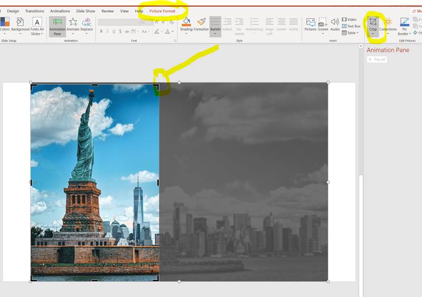Screen dimensions: 422x297
Task: Click the top-right crop corner handle
Action: point(156,86)
